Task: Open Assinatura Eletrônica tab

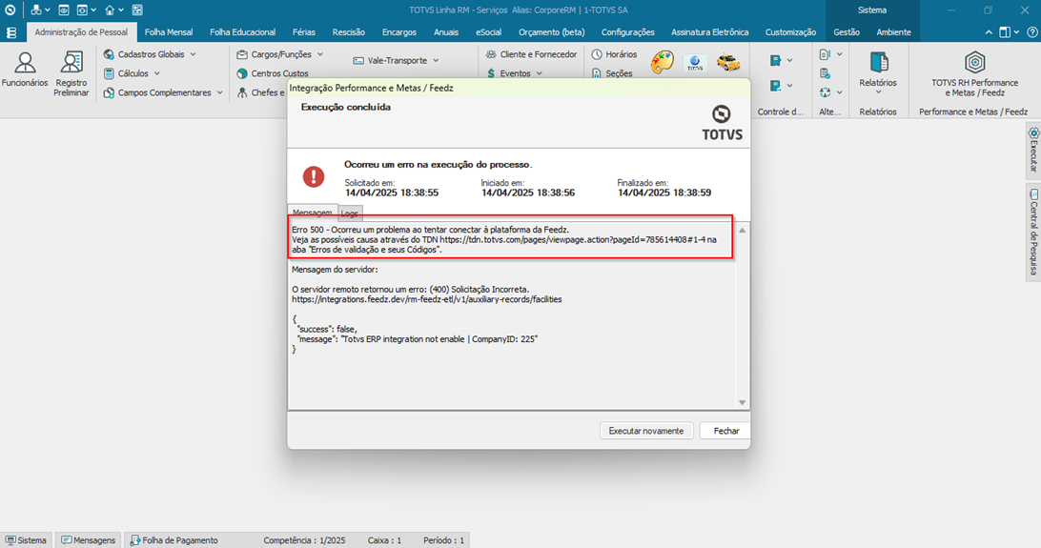Action: (x=709, y=31)
